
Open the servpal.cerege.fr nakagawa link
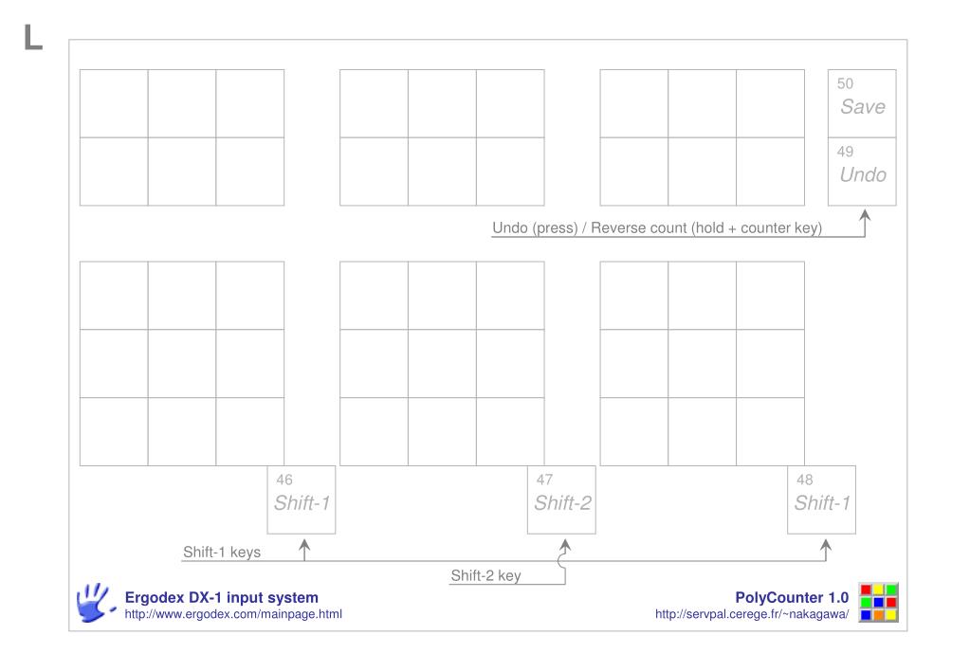pos(752,614)
